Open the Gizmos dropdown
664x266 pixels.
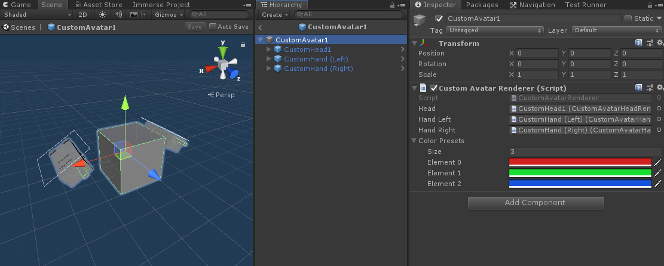click(169, 14)
